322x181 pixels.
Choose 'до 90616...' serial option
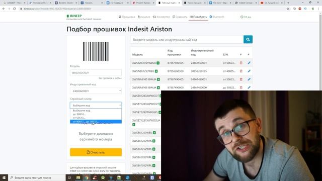(96, 114)
